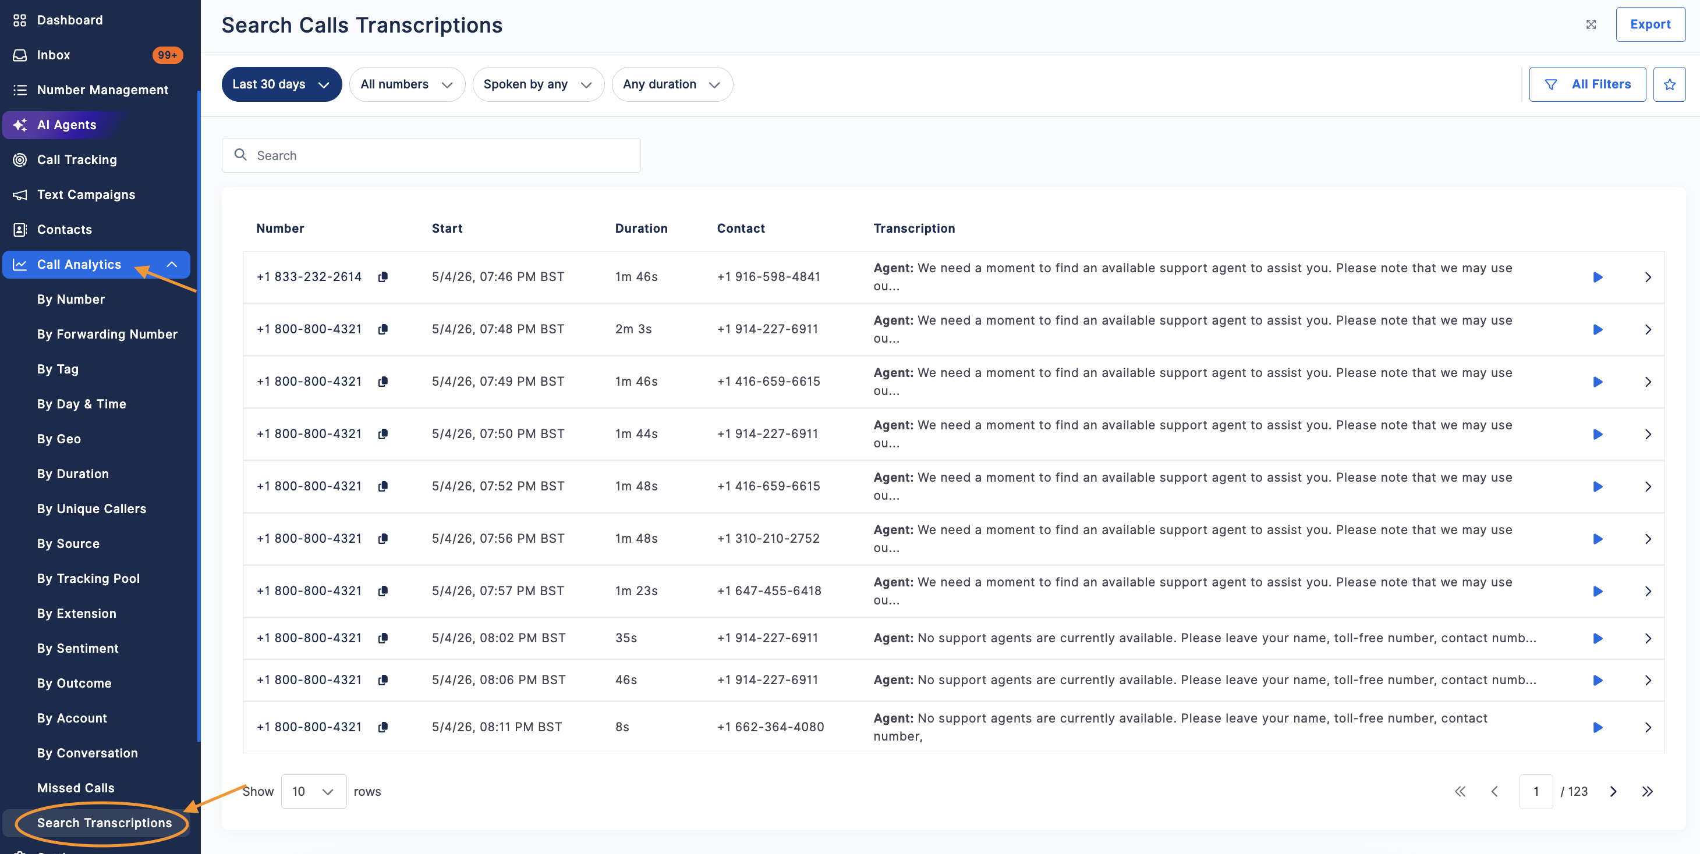
Task: Play recording of the 07:48 PM call
Action: click(x=1598, y=329)
